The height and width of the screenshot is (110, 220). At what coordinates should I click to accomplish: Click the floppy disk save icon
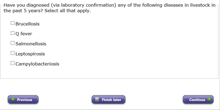(x=97, y=100)
